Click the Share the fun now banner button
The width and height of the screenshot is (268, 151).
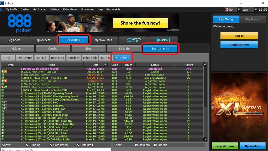pyautogui.click(x=140, y=23)
